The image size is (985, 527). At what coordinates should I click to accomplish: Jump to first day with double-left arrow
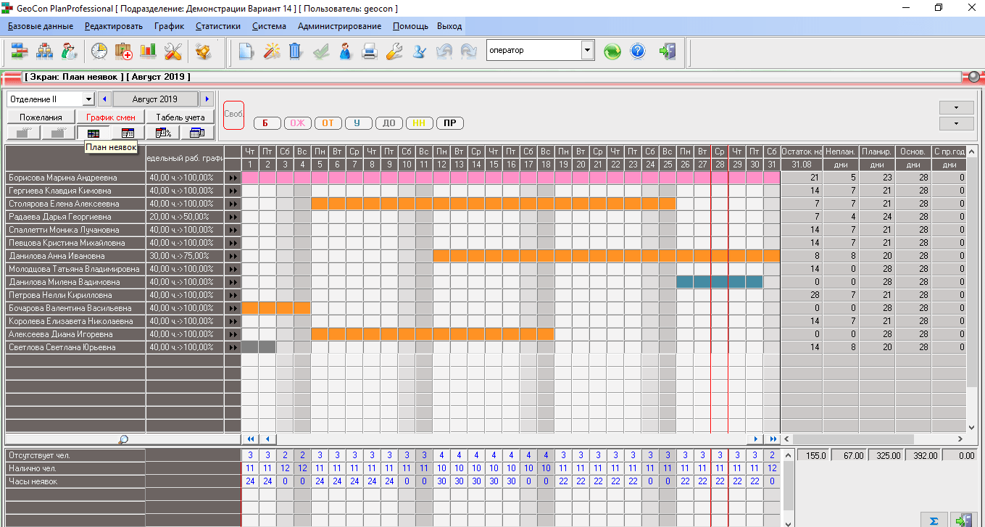[251, 439]
